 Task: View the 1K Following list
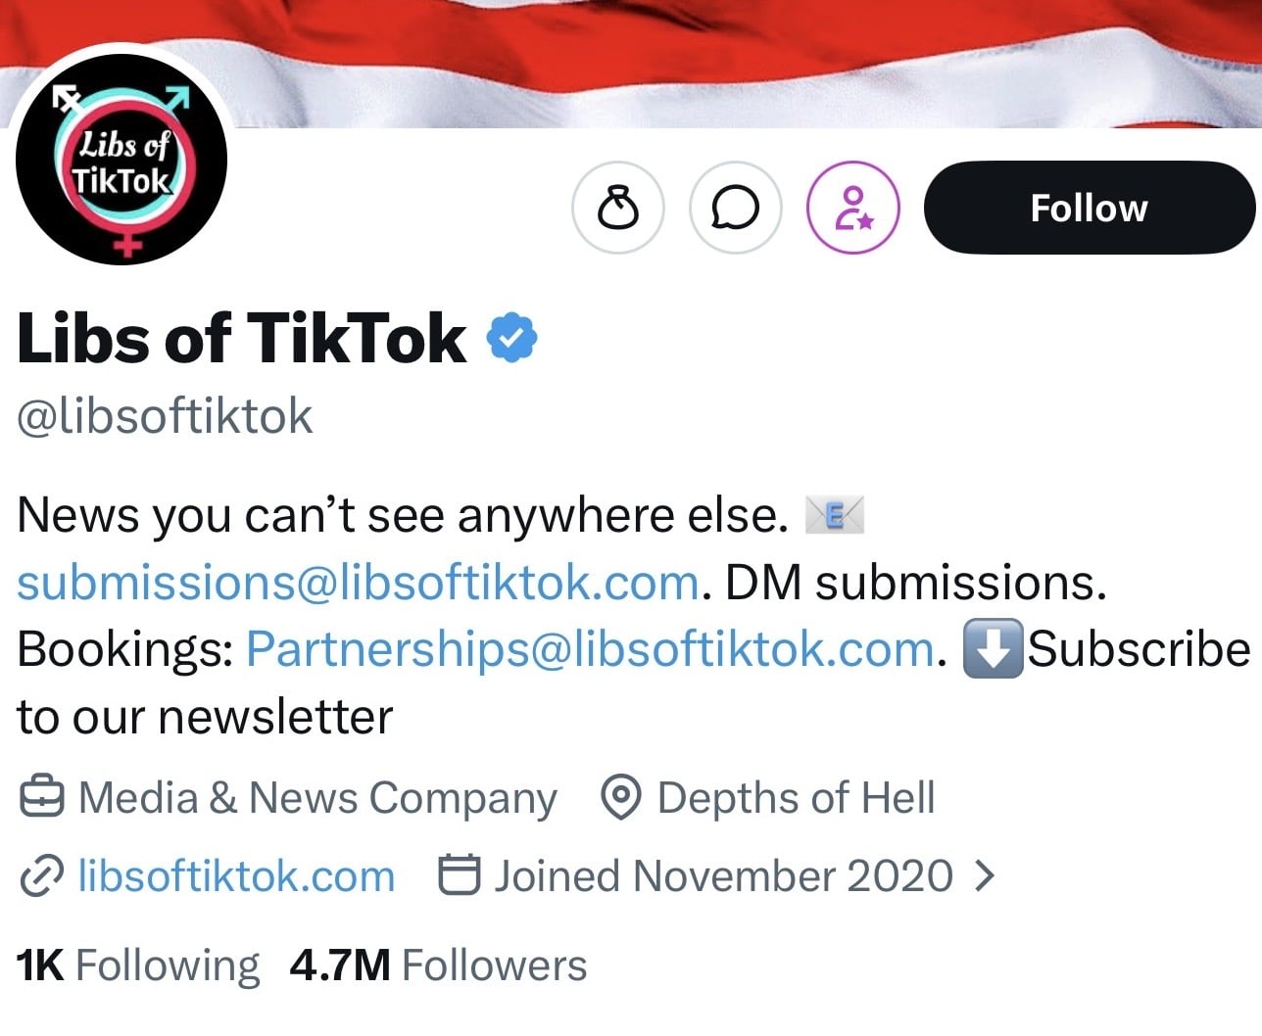click(x=138, y=965)
